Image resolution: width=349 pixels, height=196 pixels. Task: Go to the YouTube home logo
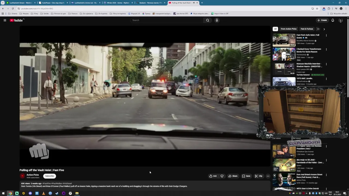click(x=16, y=20)
